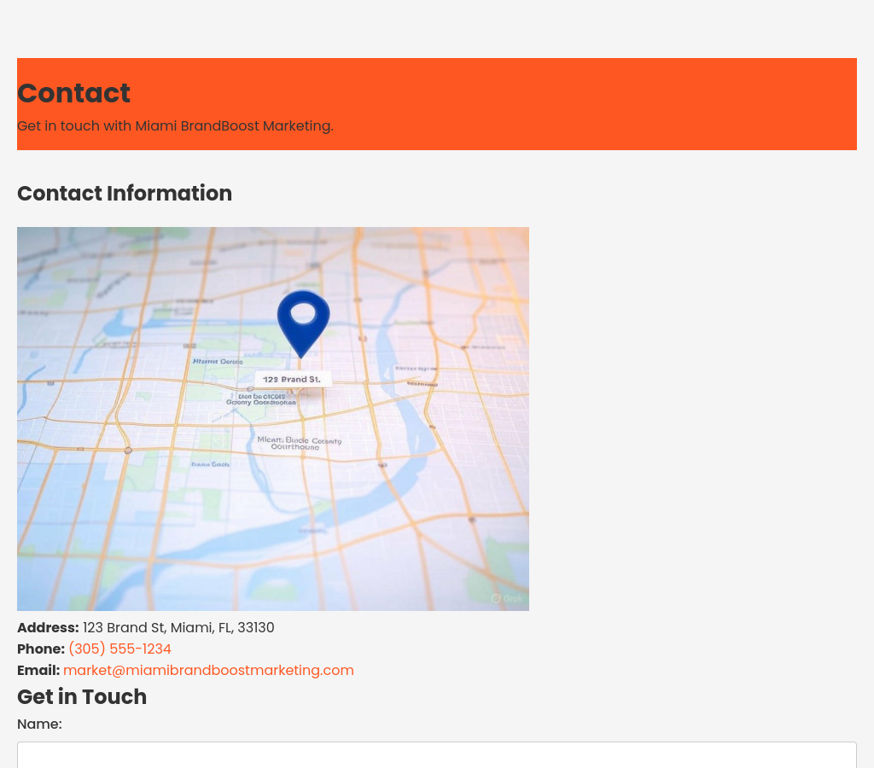Click the "Contact" page heading
The width and height of the screenshot is (874, 768).
click(73, 93)
